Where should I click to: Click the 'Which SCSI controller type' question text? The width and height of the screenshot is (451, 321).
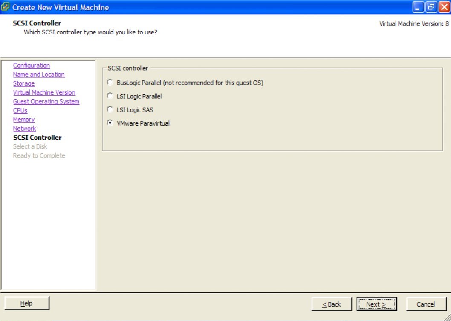[90, 32]
